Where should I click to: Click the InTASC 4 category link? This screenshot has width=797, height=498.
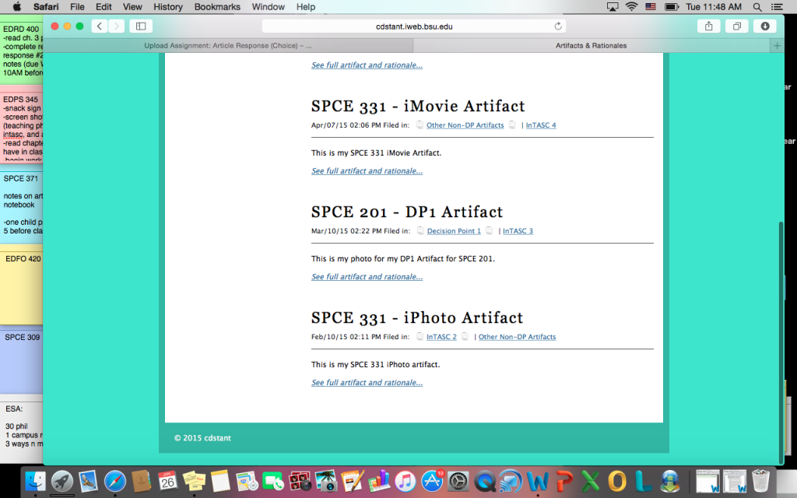(x=541, y=125)
